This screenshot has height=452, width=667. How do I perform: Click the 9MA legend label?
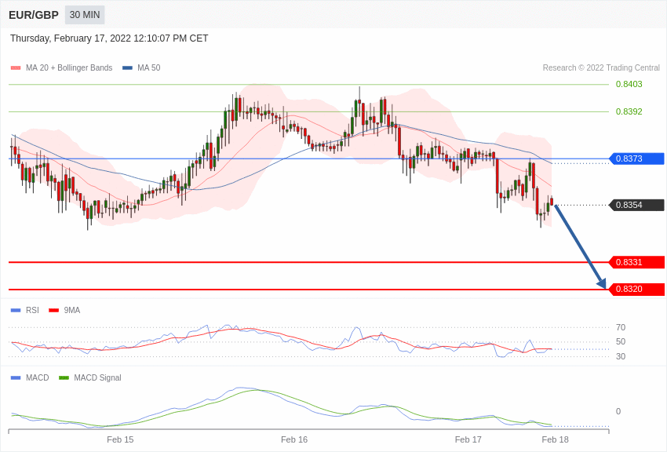pos(72,311)
